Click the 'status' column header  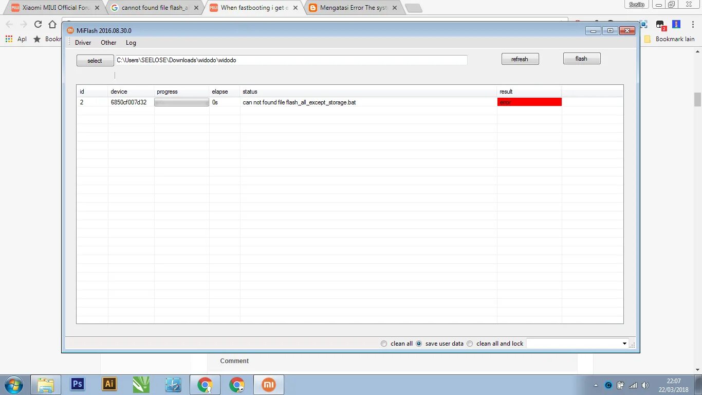pos(368,92)
